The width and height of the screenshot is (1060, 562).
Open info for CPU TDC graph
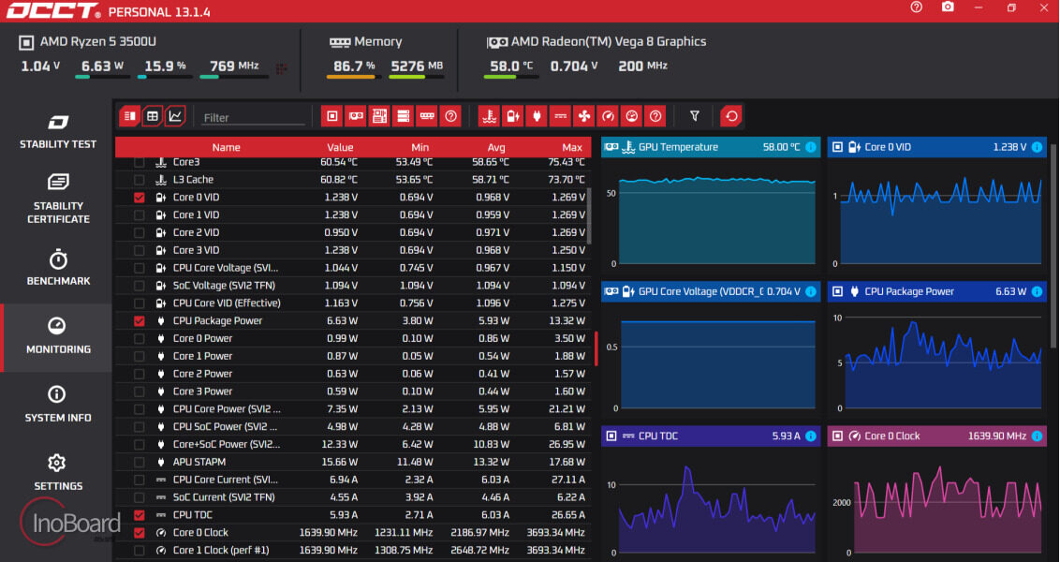811,436
